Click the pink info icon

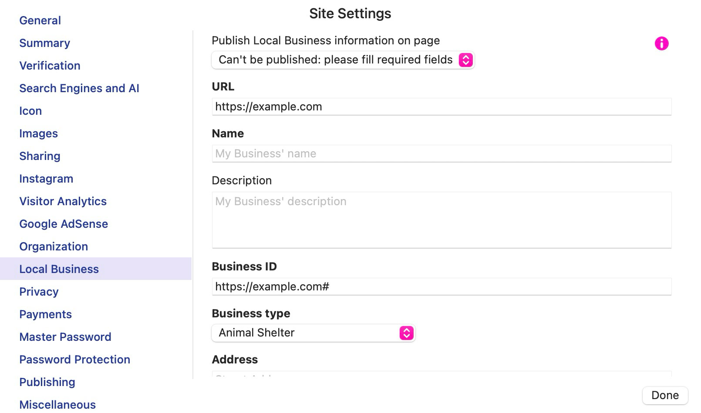(x=661, y=43)
